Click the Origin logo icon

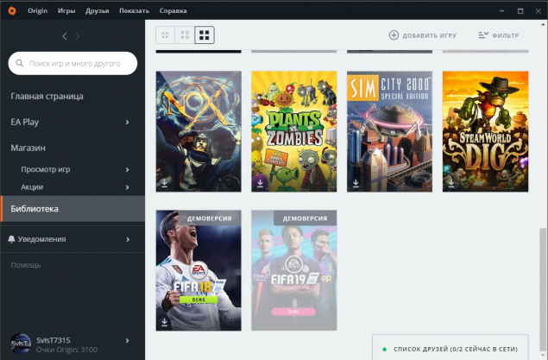[x=12, y=11]
